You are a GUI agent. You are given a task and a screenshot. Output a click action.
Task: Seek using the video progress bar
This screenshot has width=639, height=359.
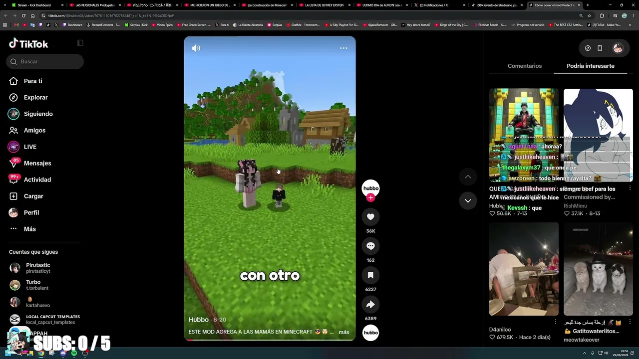[x=270, y=340]
